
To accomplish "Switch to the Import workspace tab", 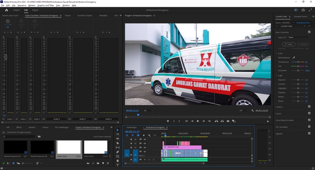I will click(16, 10).
